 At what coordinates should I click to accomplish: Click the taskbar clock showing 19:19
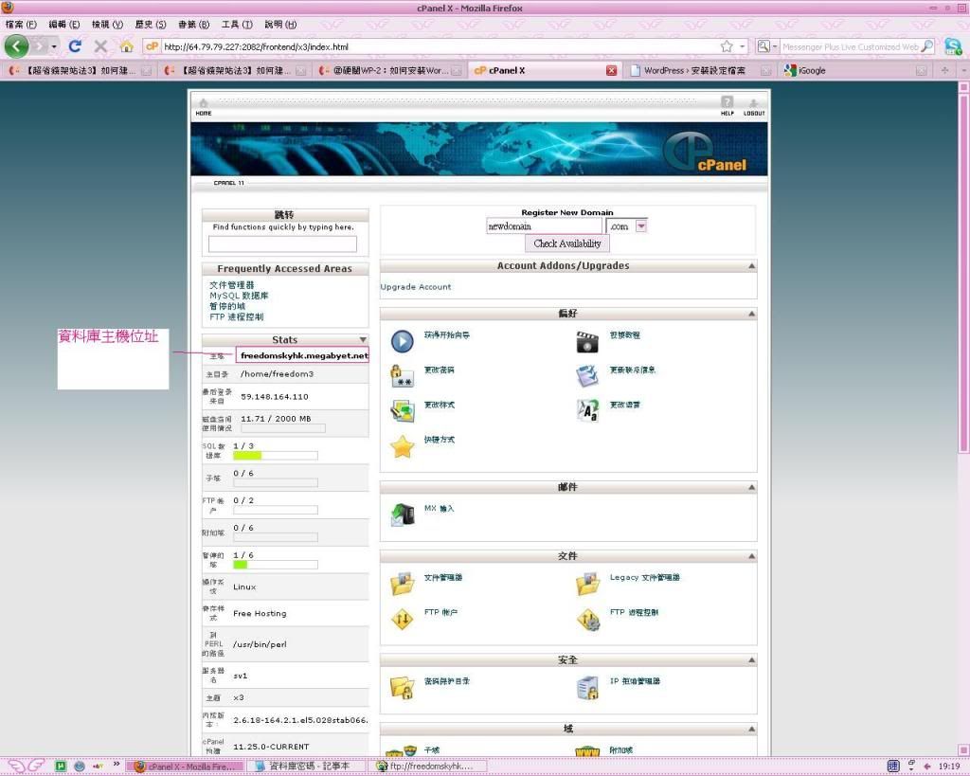(949, 767)
